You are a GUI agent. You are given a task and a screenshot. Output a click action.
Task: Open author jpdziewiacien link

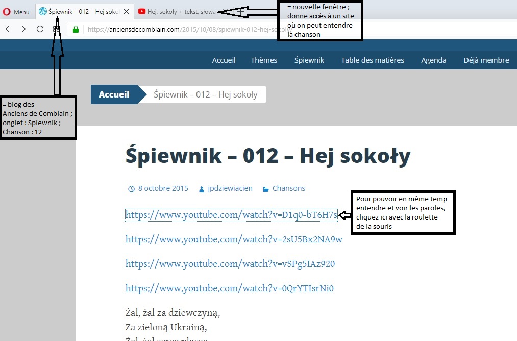230,188
